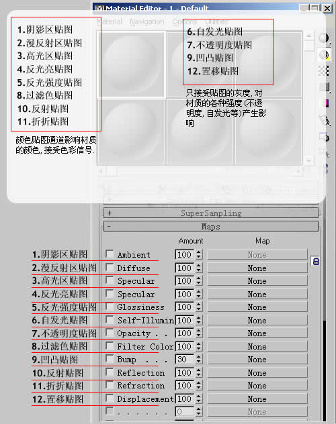Click the Video Color Check icon
This screenshot has height=424, width=336.
tap(324, 103)
